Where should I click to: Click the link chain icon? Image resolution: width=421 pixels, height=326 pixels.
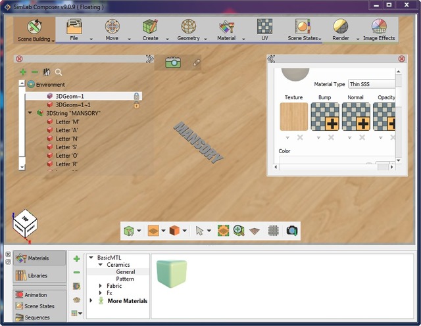pos(197,63)
